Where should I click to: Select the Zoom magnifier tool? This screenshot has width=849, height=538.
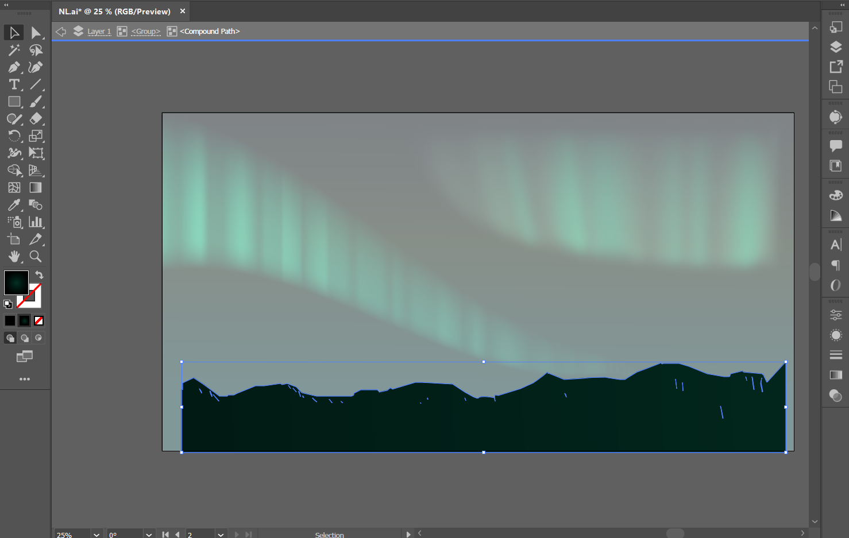pyautogui.click(x=36, y=257)
